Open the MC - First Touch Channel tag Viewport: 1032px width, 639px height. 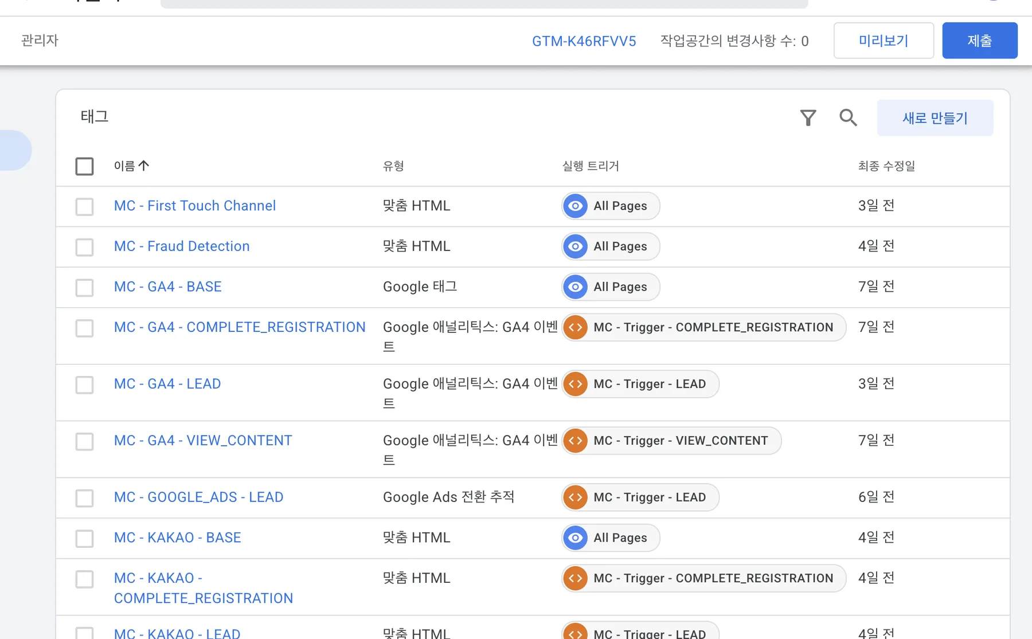point(195,206)
